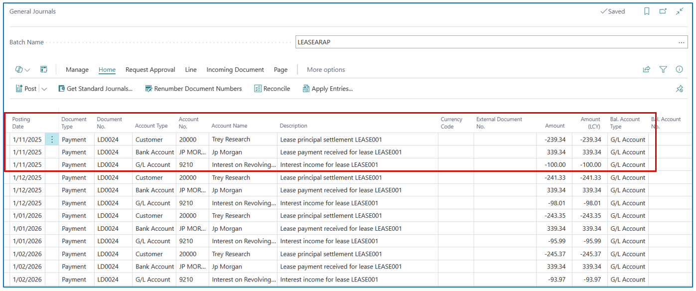The width and height of the screenshot is (696, 291).
Task: Click Renumber Document Numbers
Action: [x=193, y=89]
